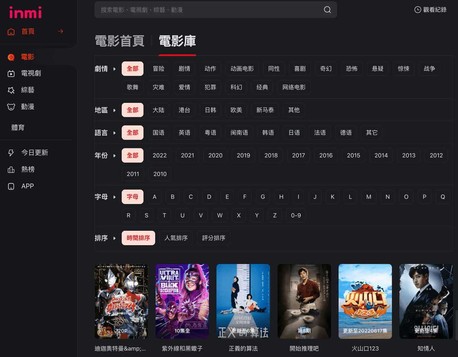This screenshot has width=458, height=357.
Task: Click the star icon for 綜藝
Action: tap(11, 90)
